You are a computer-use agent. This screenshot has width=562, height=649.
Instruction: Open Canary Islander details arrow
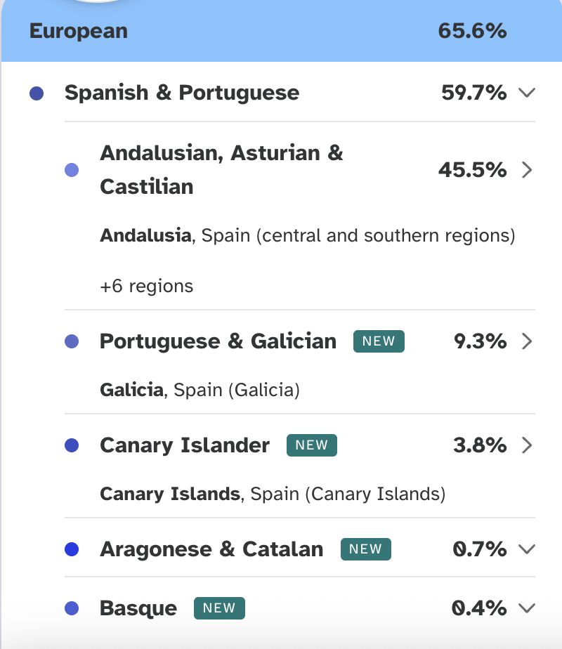527,445
